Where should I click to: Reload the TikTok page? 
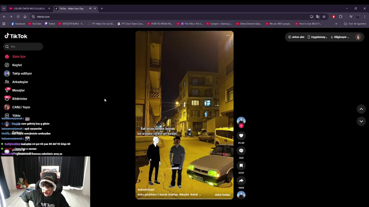(18, 17)
